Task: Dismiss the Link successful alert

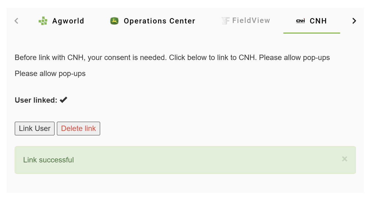Action: (344, 159)
